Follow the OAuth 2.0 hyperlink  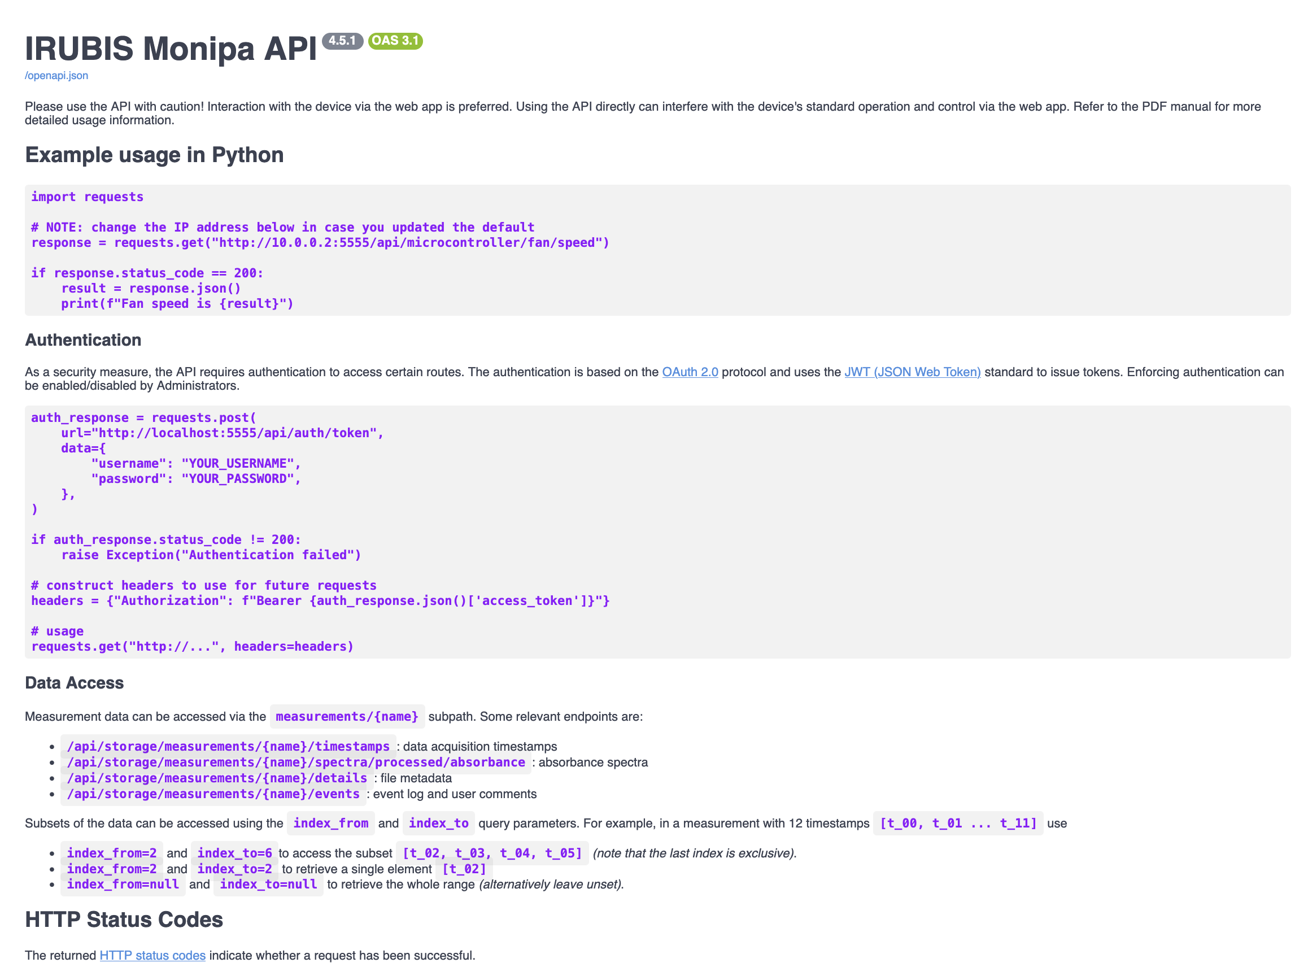pyautogui.click(x=691, y=372)
